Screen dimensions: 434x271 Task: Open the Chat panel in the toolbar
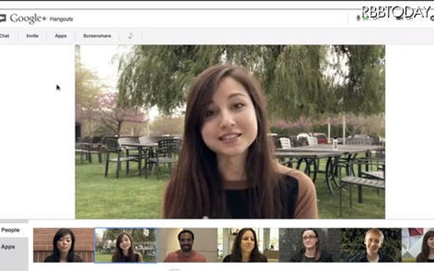coord(5,36)
